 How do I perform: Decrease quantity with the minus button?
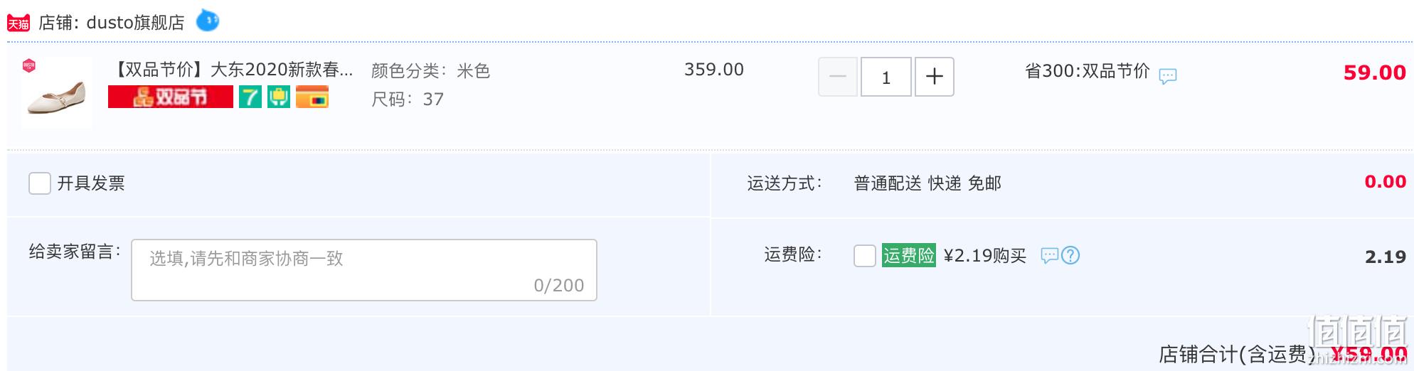(838, 77)
